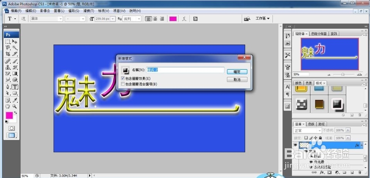Viewport: 370px width, 178px height.
Task: Toggle Quick Mask mode
Action: click(x=11, y=128)
